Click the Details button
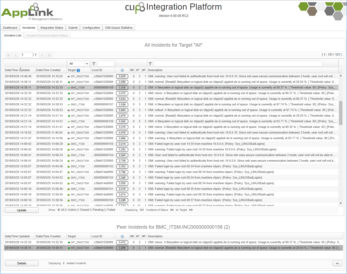347x274 pixels. [22, 263]
